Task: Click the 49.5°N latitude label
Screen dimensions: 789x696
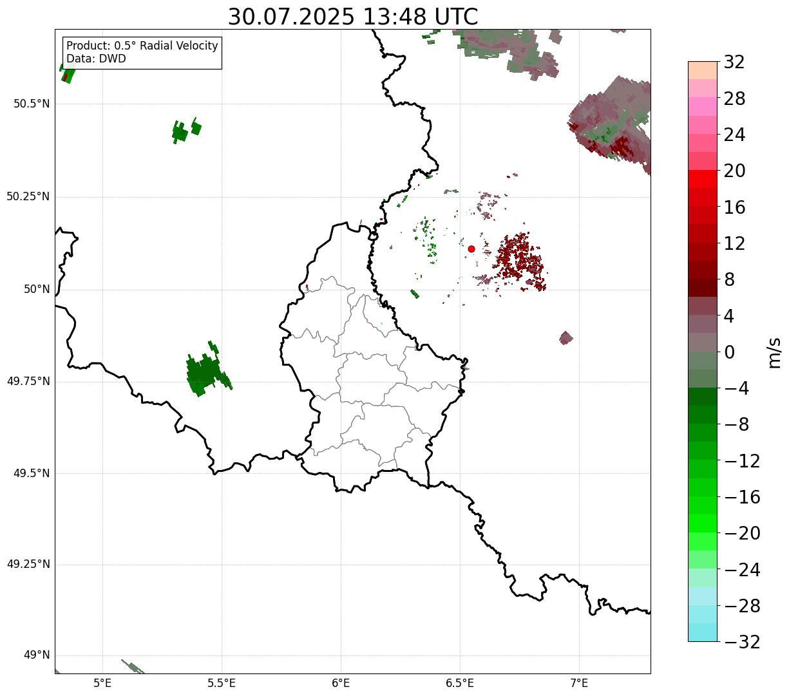Action: (32, 473)
